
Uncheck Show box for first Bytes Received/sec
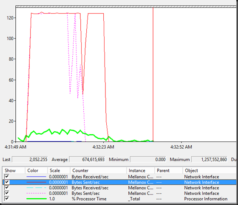point(7,176)
